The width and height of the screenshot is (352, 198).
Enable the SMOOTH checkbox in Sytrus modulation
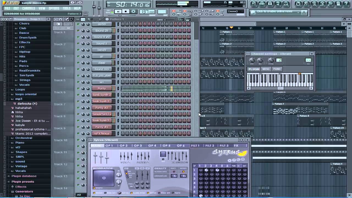click(94, 188)
